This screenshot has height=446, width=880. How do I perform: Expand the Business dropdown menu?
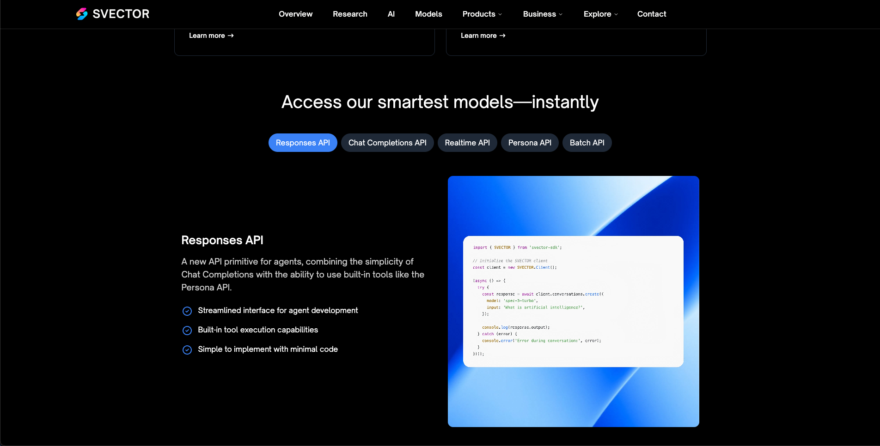click(543, 14)
